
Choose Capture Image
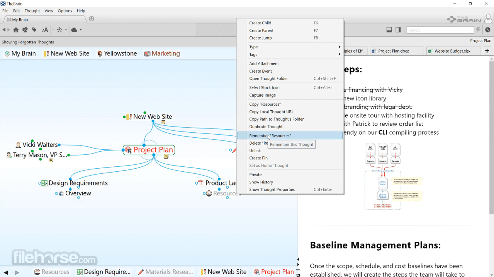point(290,95)
